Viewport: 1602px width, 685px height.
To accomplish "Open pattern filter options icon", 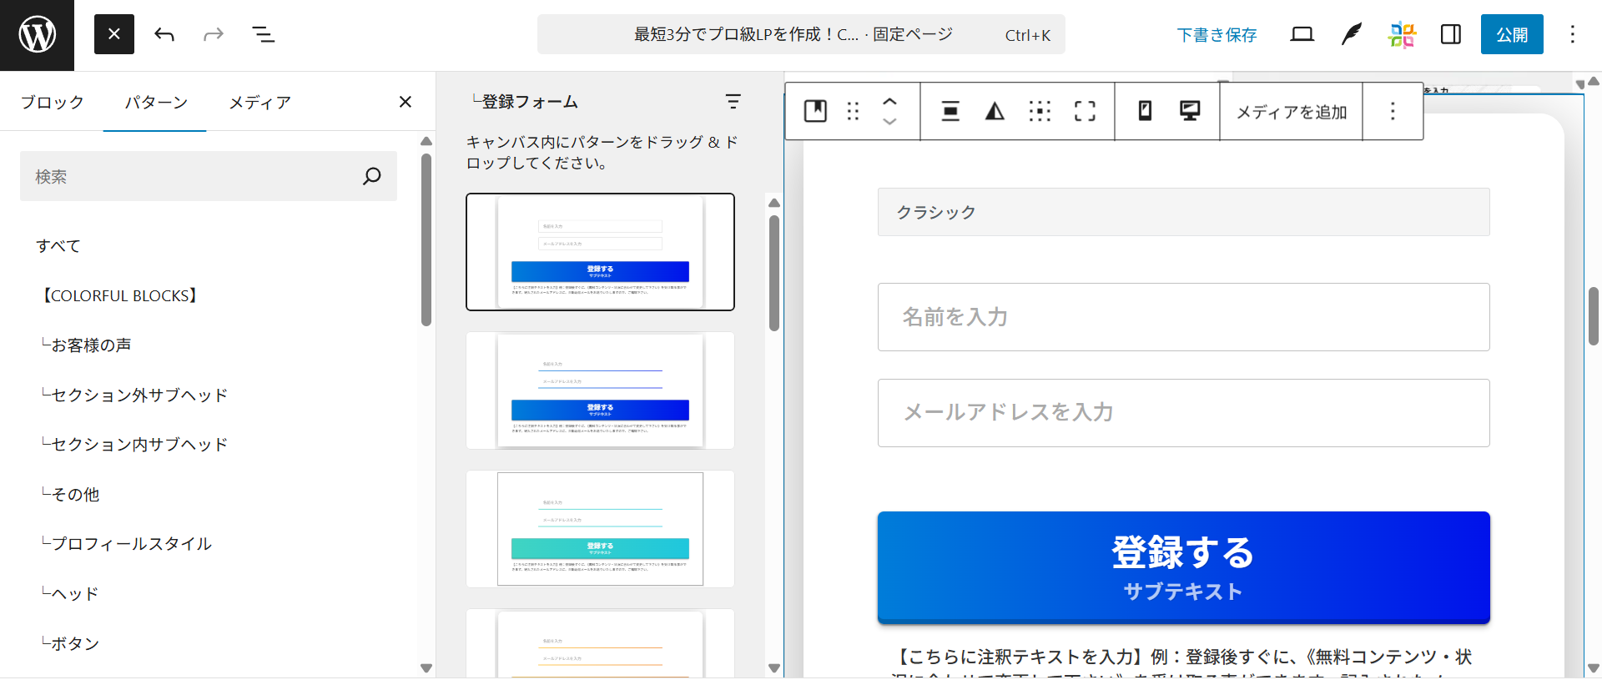I will [733, 101].
